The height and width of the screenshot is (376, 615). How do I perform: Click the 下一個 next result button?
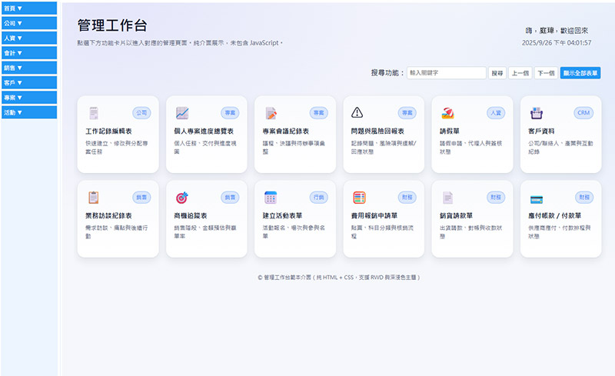pyautogui.click(x=546, y=73)
